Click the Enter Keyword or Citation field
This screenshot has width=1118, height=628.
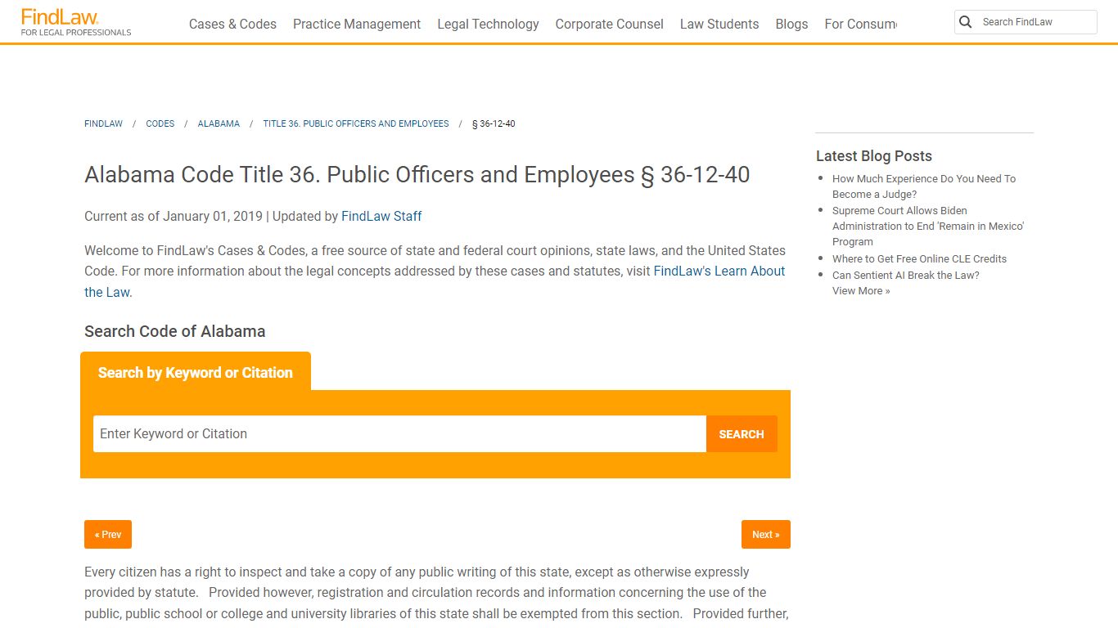pos(399,433)
